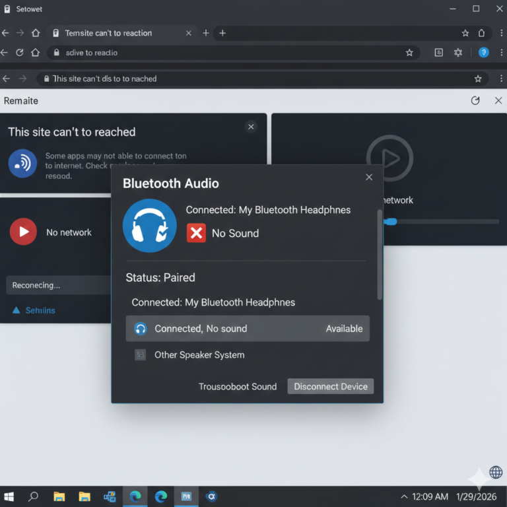Dismiss the This site can't to reached card

coord(251,127)
